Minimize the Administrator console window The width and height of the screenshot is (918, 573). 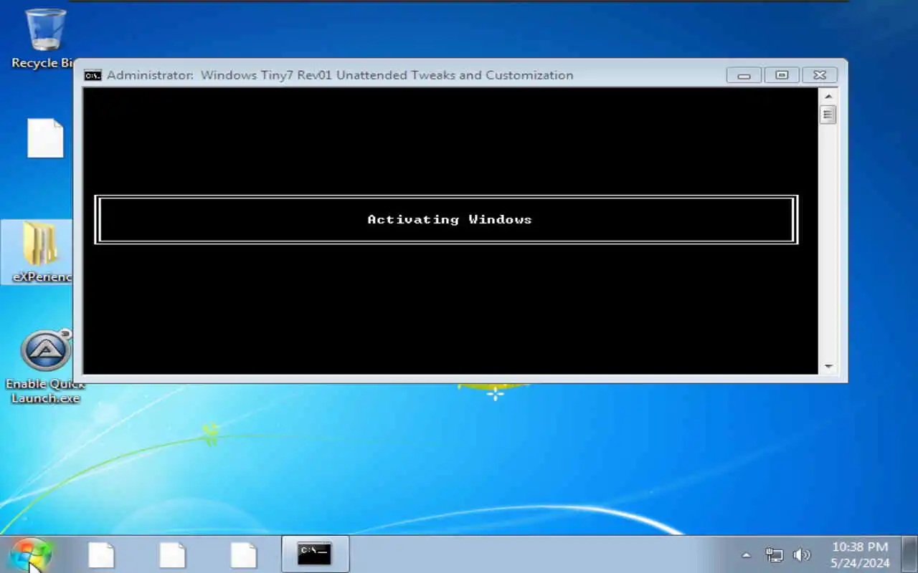coord(744,75)
